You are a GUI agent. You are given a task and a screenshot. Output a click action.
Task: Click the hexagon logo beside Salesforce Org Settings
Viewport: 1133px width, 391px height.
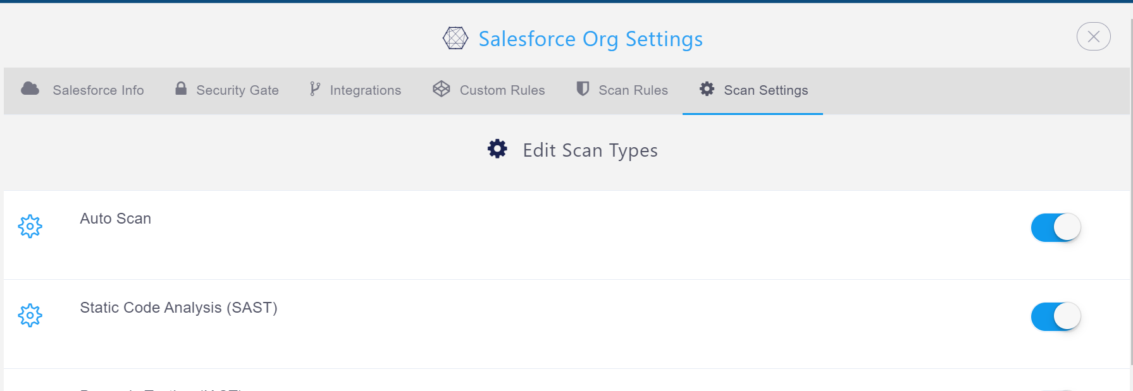click(455, 38)
